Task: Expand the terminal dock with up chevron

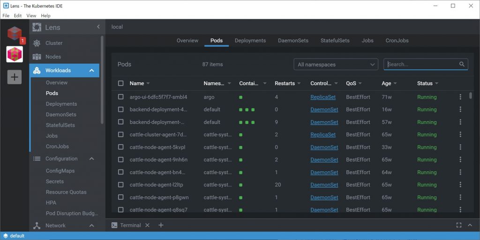Action: pyautogui.click(x=470, y=225)
